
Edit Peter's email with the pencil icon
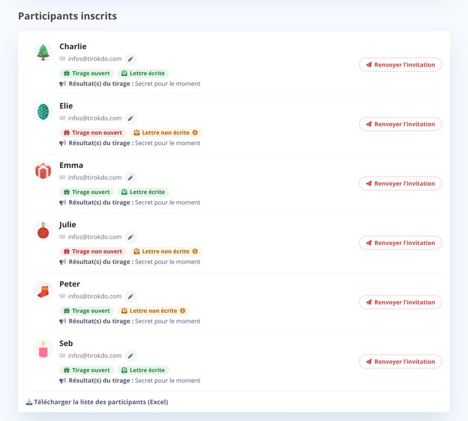click(130, 296)
